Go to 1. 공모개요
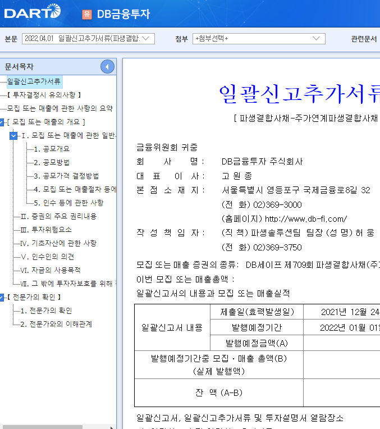Viewport: 380px width, 429px height. [x=52, y=149]
